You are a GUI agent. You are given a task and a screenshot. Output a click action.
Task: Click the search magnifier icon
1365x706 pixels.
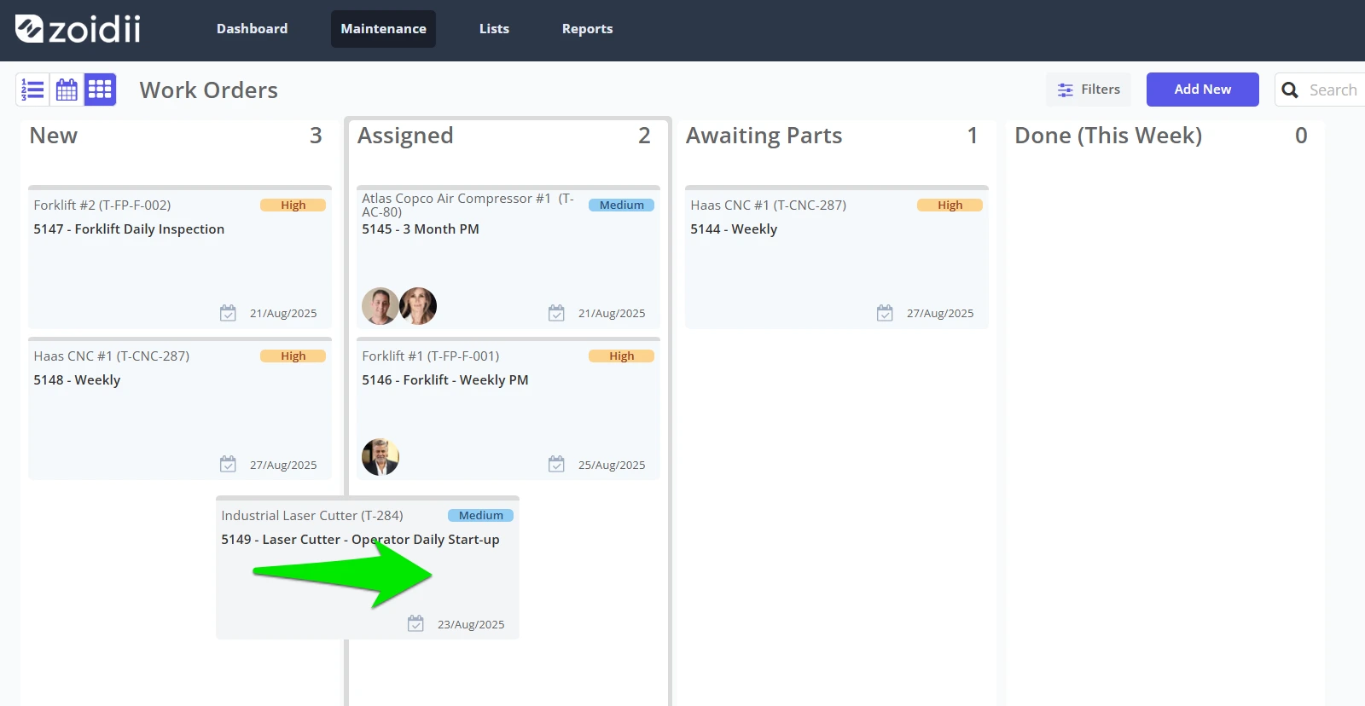pyautogui.click(x=1290, y=90)
